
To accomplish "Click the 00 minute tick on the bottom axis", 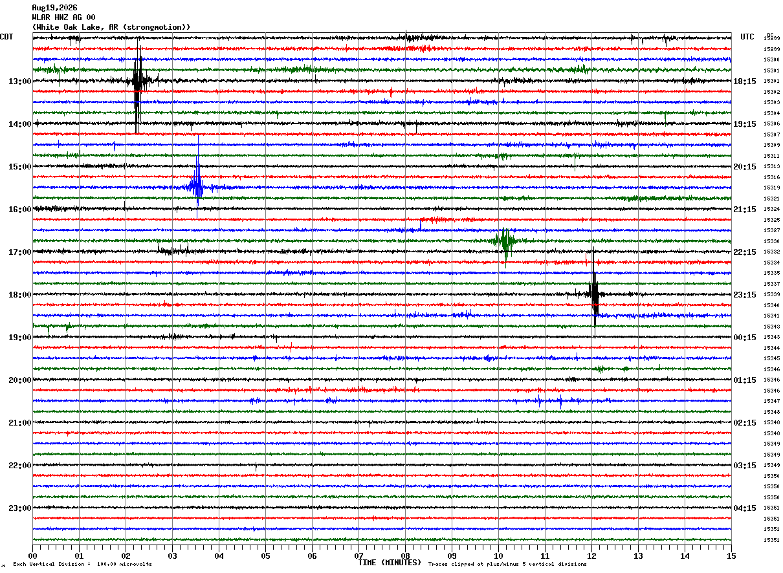I will [x=32, y=556].
